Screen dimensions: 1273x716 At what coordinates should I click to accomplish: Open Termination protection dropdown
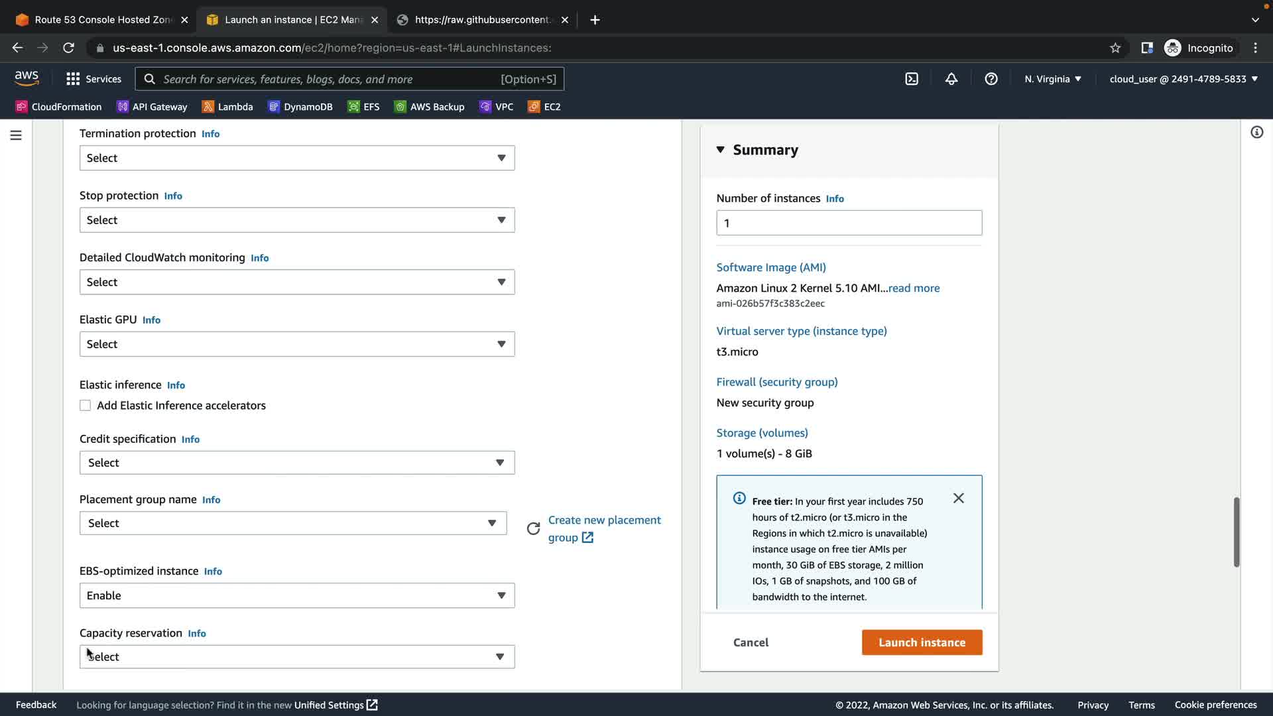coord(296,158)
